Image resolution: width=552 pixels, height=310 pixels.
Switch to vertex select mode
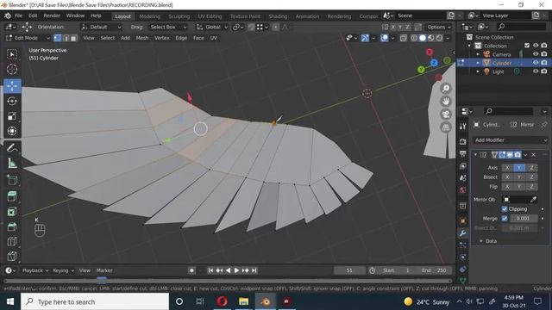[58, 38]
